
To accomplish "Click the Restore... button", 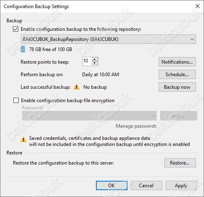I will point(180,163).
